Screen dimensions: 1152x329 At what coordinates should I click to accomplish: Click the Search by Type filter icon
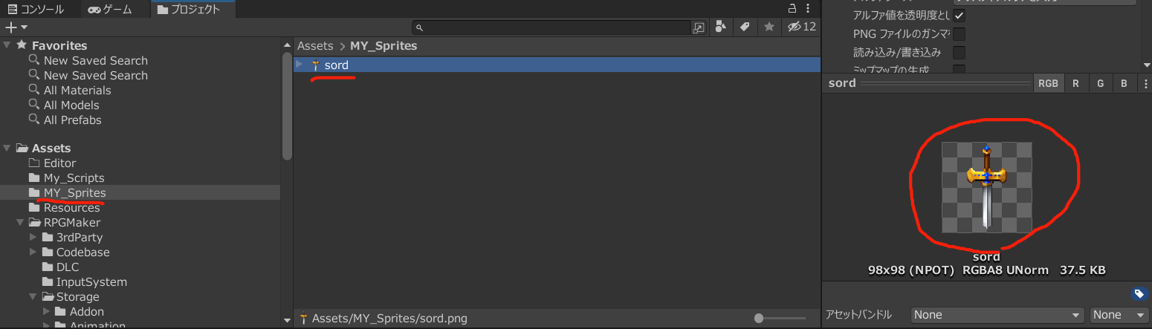pyautogui.click(x=720, y=27)
